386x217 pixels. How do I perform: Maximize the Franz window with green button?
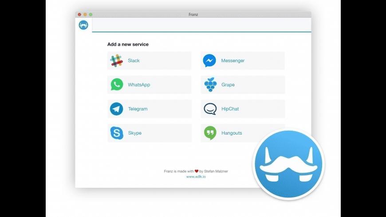tap(91, 15)
